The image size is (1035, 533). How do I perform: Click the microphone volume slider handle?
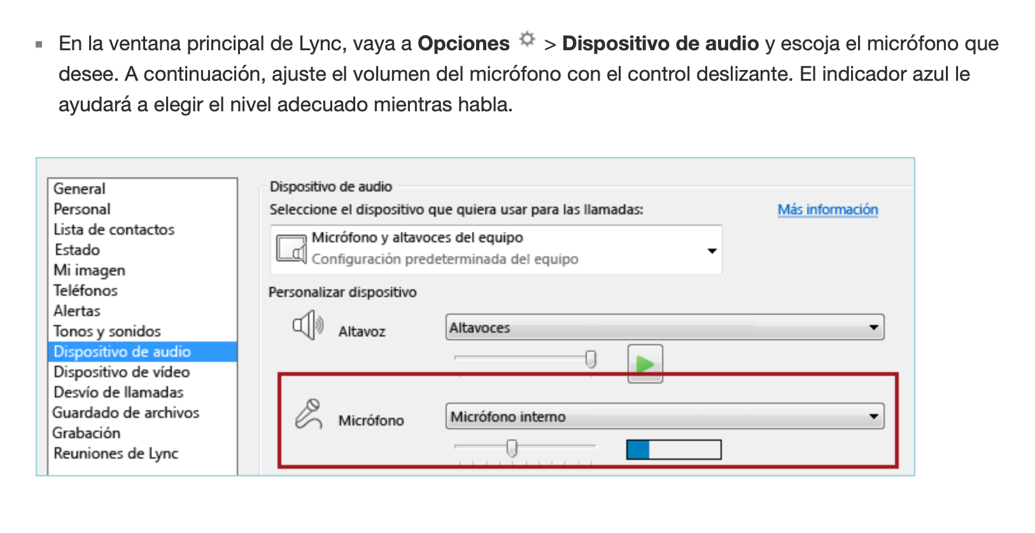[512, 448]
